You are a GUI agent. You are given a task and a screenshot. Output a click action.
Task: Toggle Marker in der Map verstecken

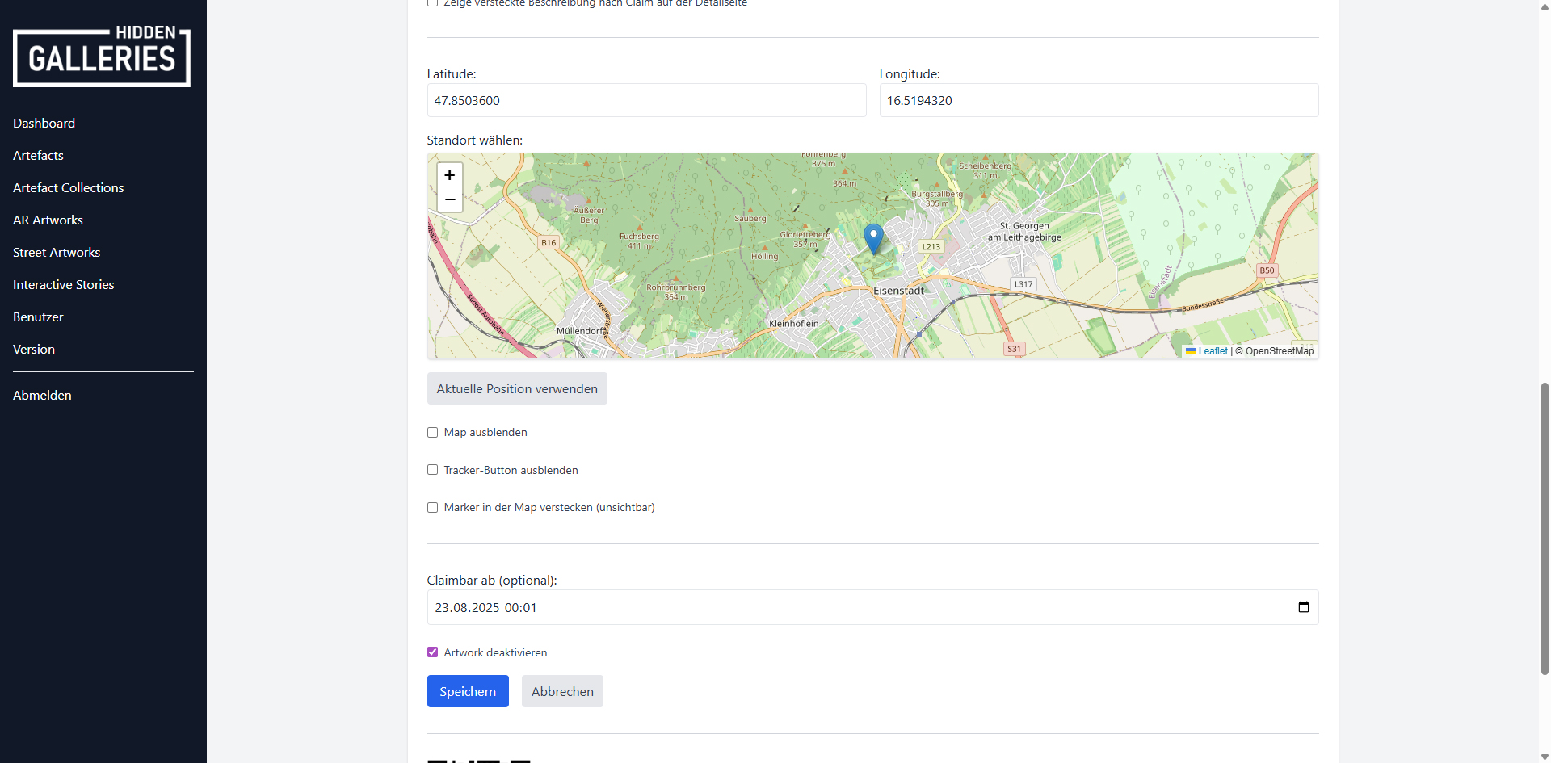433,508
